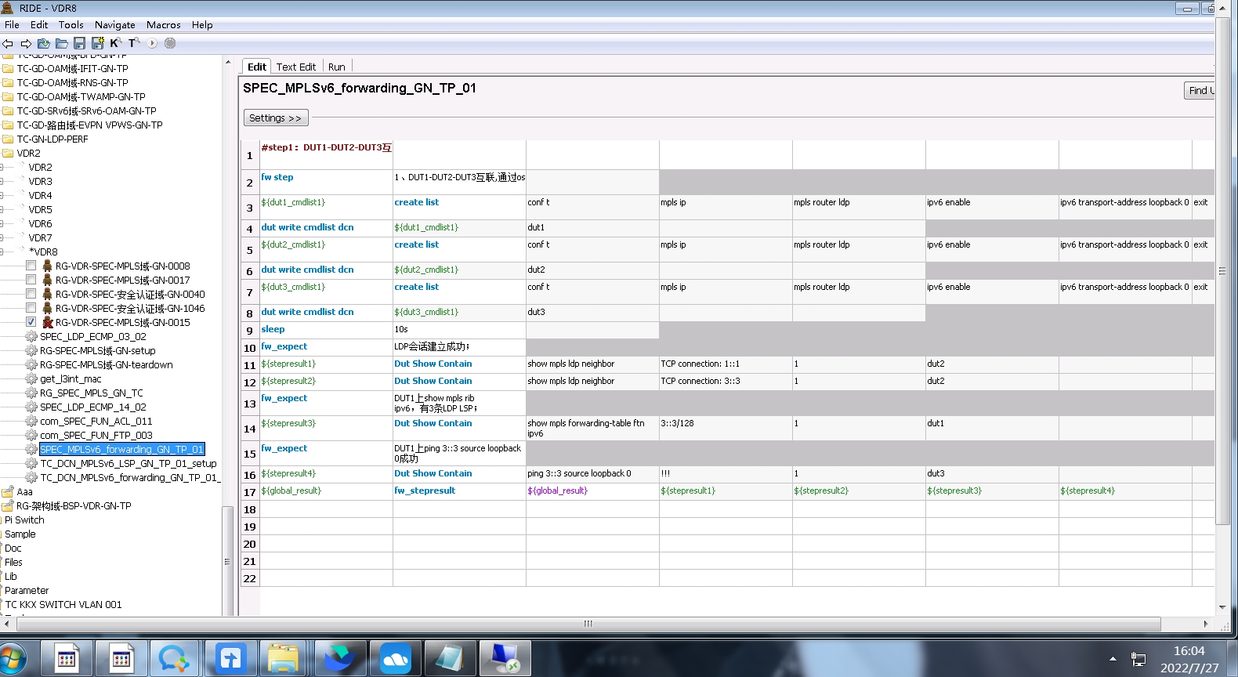1238x677 pixels.
Task: Expand the VDR4 tree node
Action: pyautogui.click(x=2, y=195)
